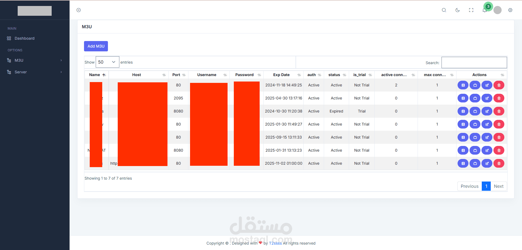Image resolution: width=522 pixels, height=250 pixels.
Task: Expand the Server sidebar menu
Action: coord(35,72)
